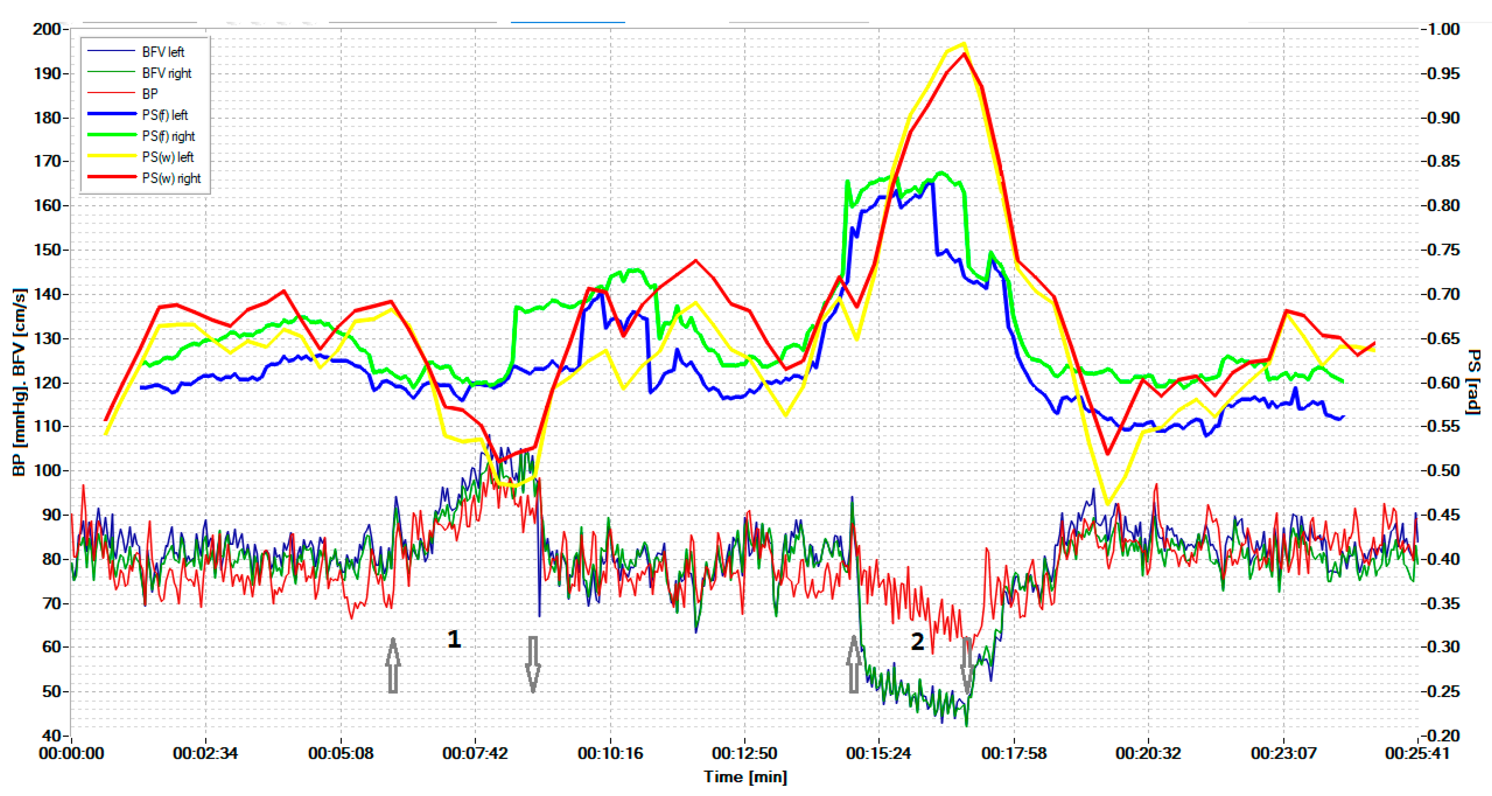Screen dimensions: 1492x796
Task: Click the downward arrow marker ending maneuver 2
Action: pyautogui.click(x=967, y=665)
